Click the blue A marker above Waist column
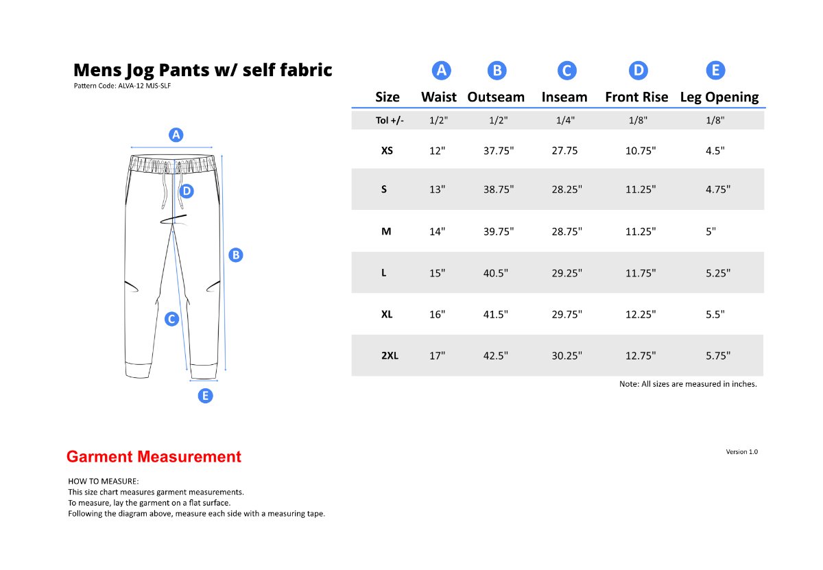 point(442,71)
